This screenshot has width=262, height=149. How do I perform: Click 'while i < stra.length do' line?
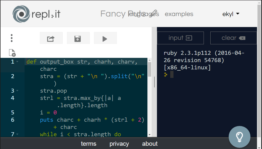(80, 134)
